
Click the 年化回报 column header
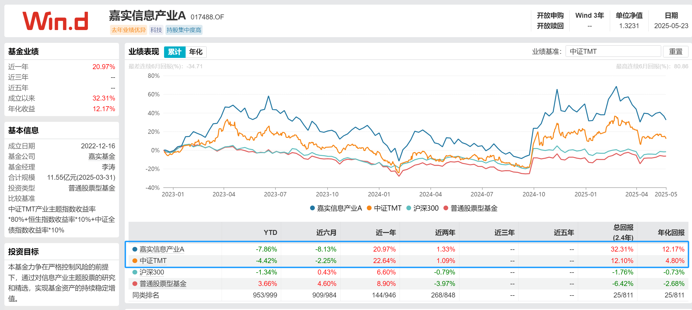671,232
